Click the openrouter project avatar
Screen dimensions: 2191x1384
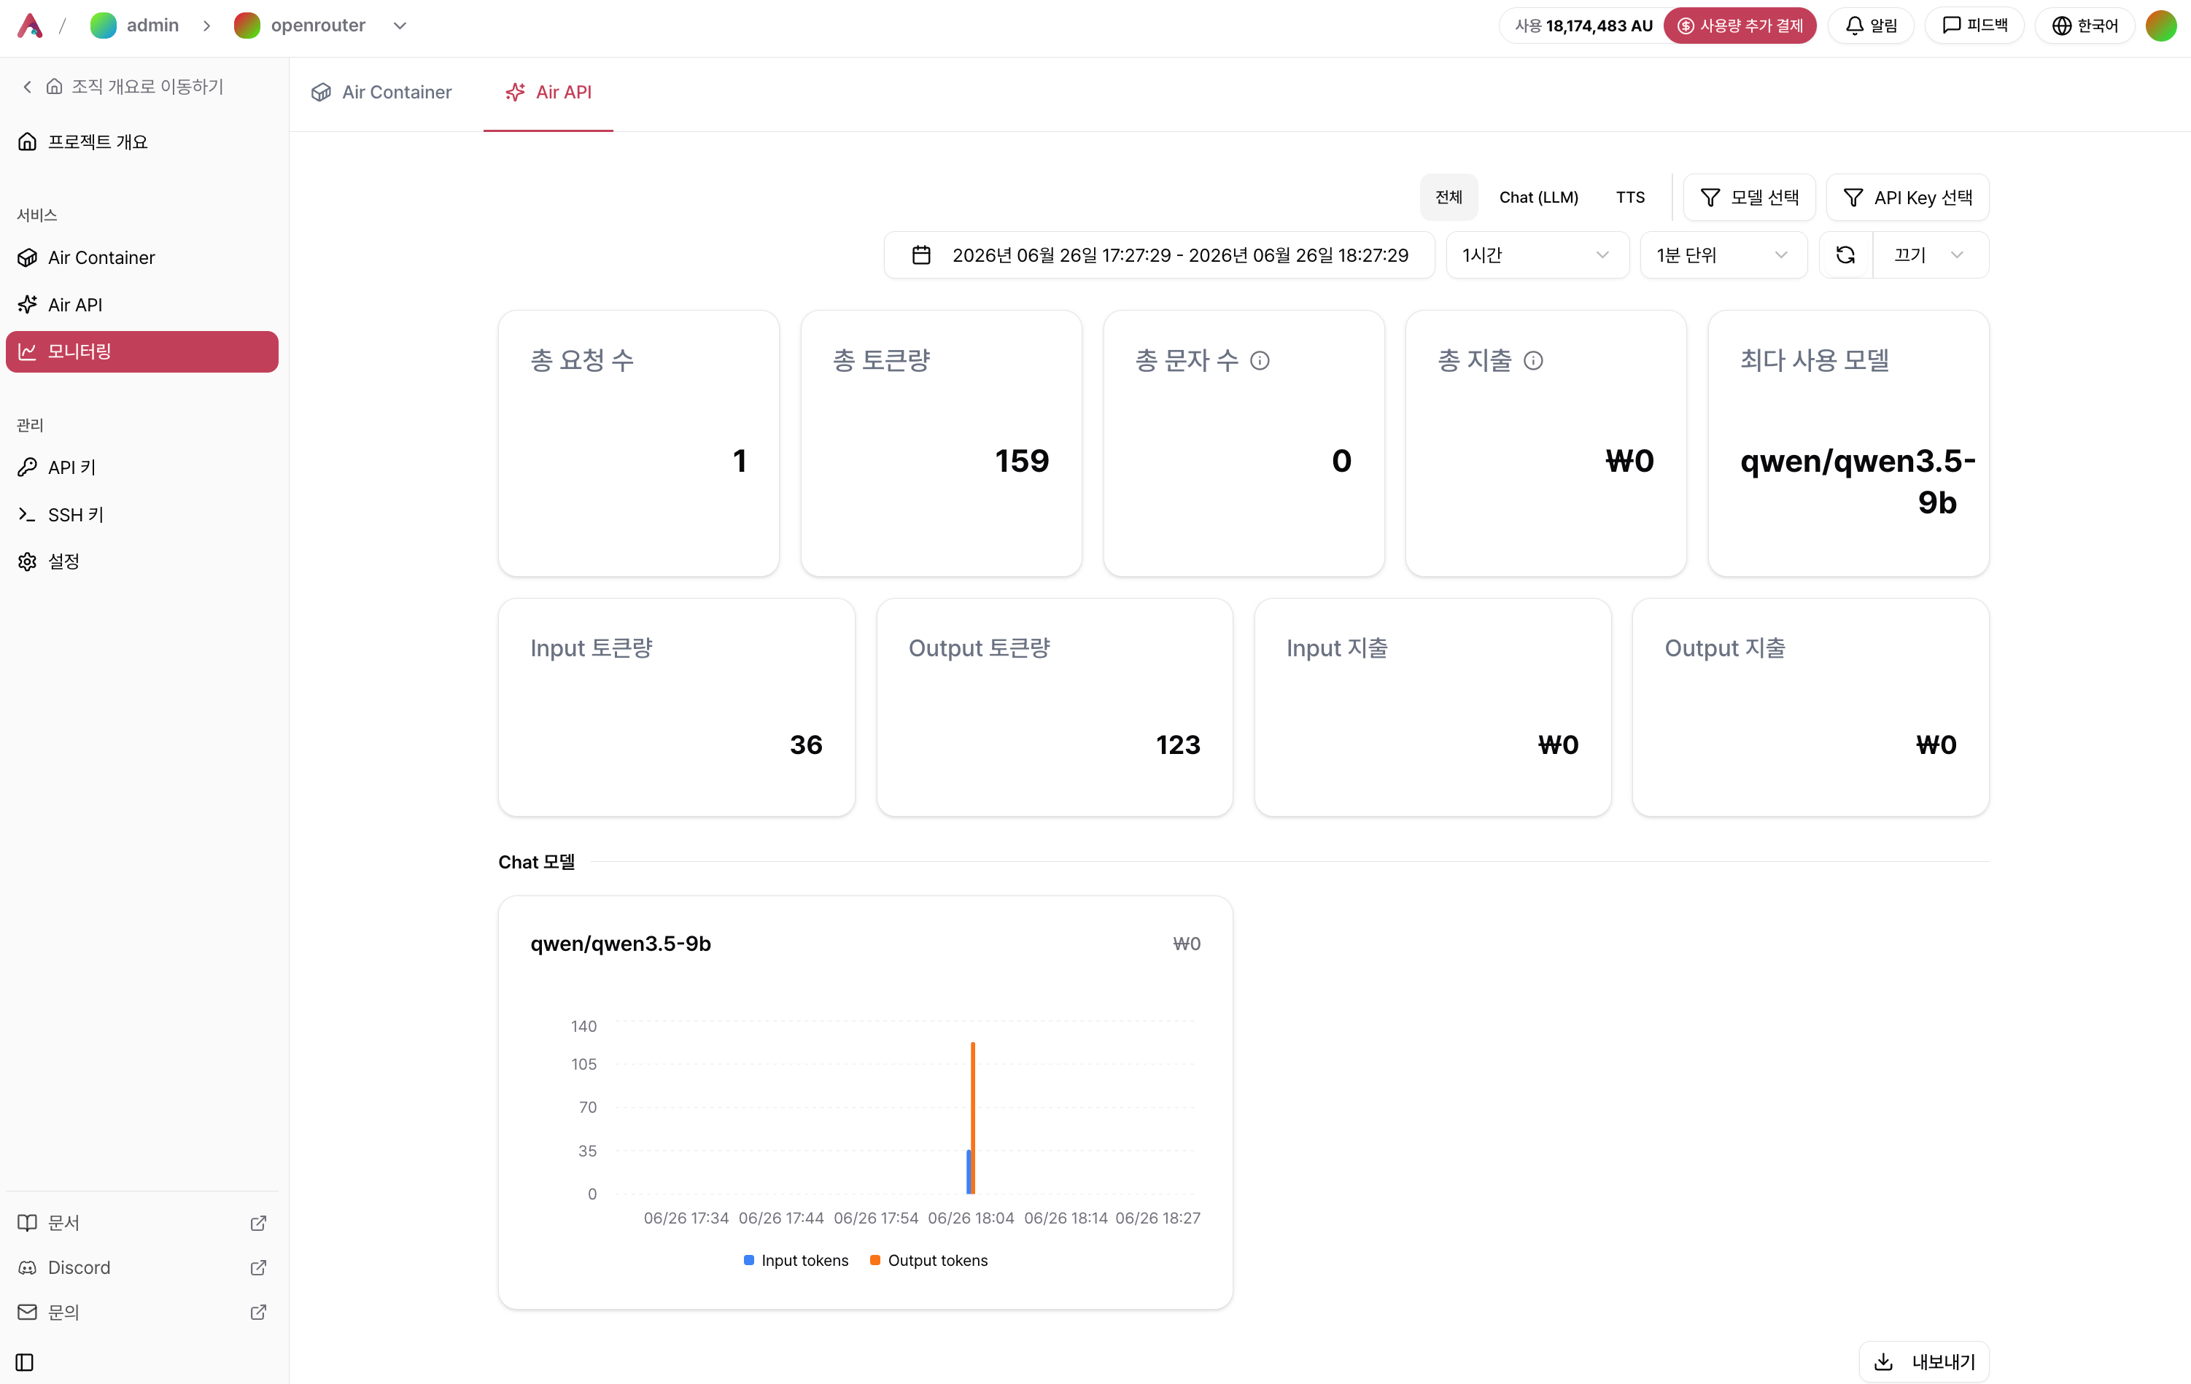pyautogui.click(x=247, y=26)
